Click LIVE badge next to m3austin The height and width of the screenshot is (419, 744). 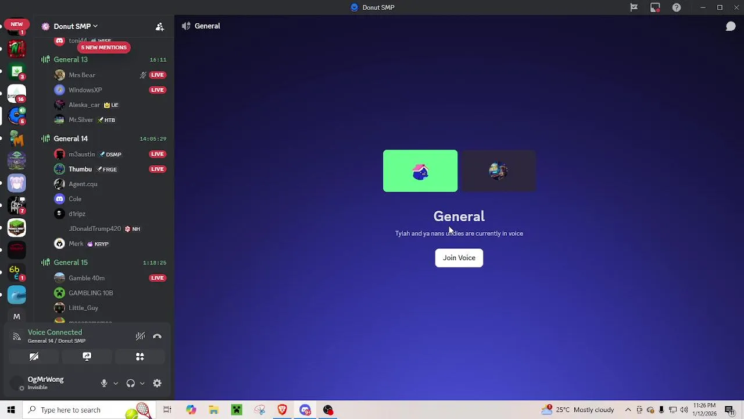(158, 154)
